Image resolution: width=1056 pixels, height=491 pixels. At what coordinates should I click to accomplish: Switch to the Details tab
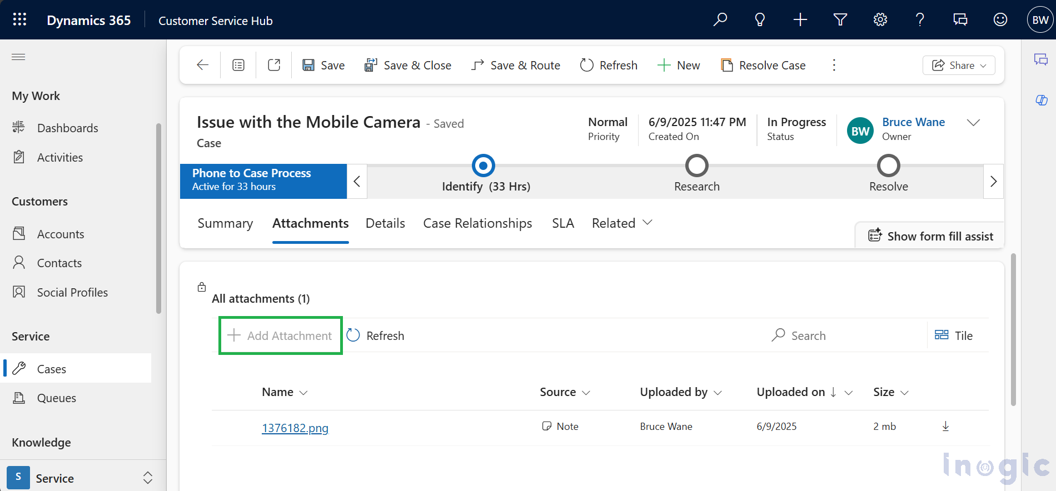(385, 223)
